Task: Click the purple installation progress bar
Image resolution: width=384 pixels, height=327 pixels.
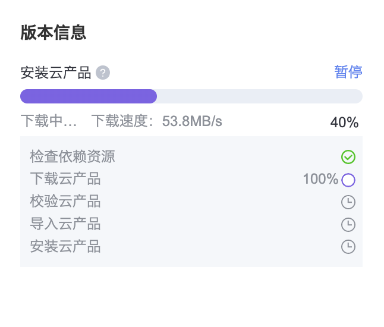Action: pyautogui.click(x=89, y=96)
